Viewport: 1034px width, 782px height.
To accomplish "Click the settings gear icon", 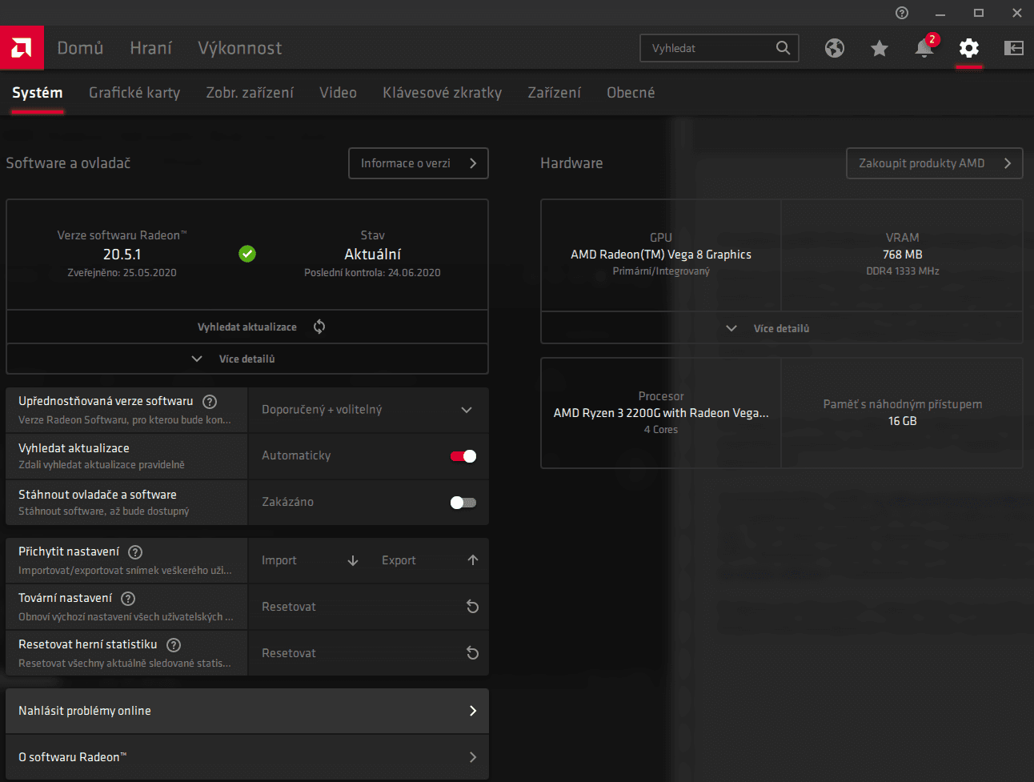I will 969,48.
